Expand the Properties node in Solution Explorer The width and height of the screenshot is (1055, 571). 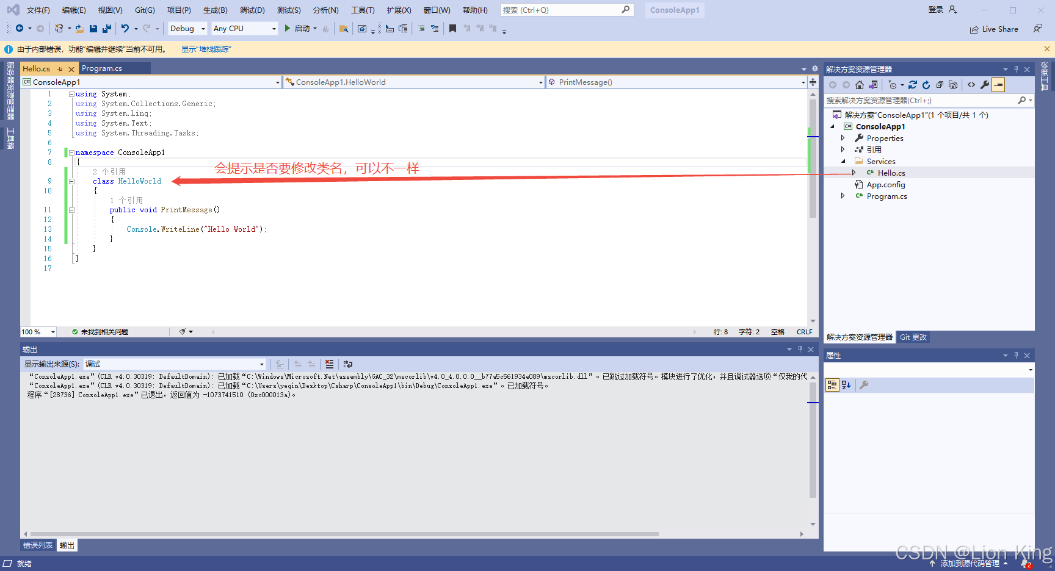click(x=843, y=138)
